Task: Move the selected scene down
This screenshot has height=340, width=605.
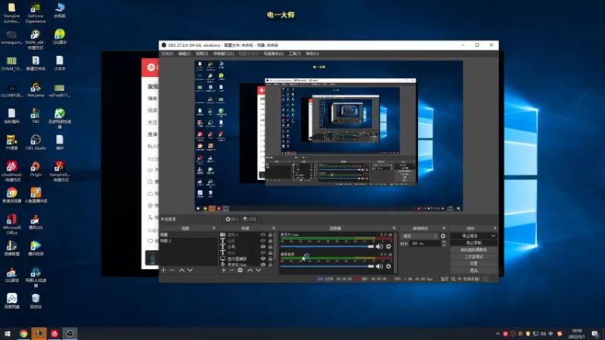Action: 190,270
